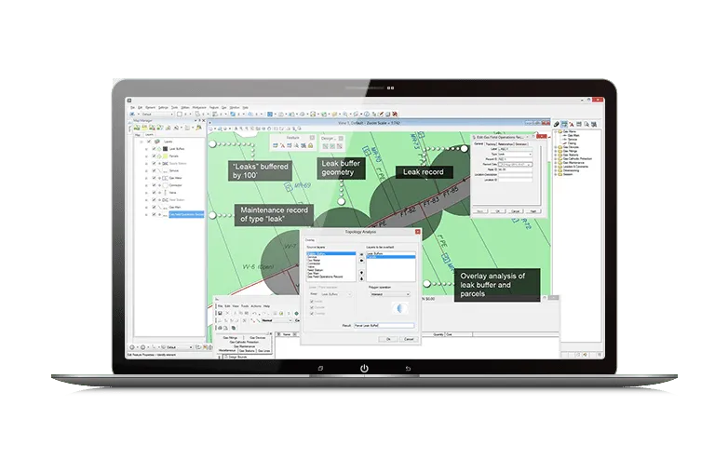Image resolution: width=728 pixels, height=473 pixels.
Task: Open the Window menu in the menu bar
Action: click(235, 108)
